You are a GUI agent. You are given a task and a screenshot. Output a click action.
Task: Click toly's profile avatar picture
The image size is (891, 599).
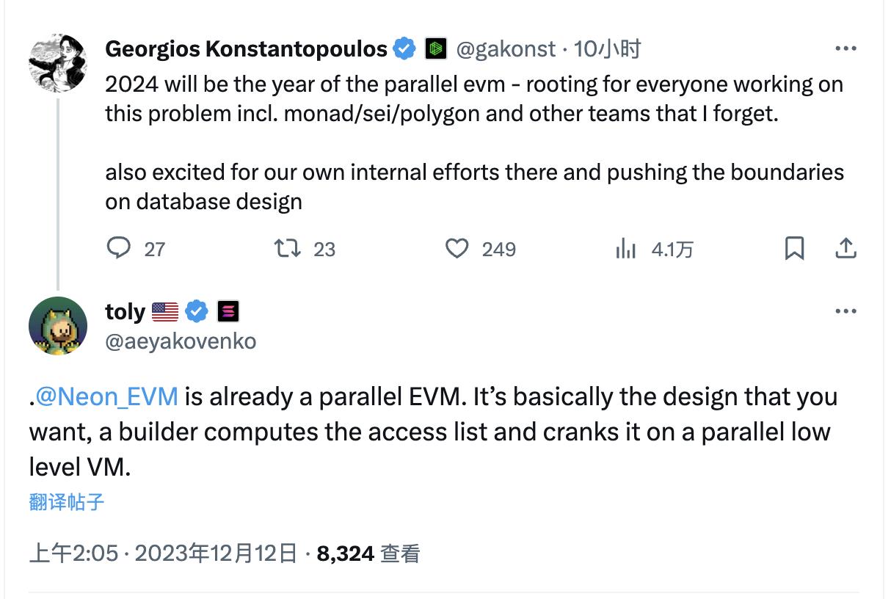click(58, 326)
